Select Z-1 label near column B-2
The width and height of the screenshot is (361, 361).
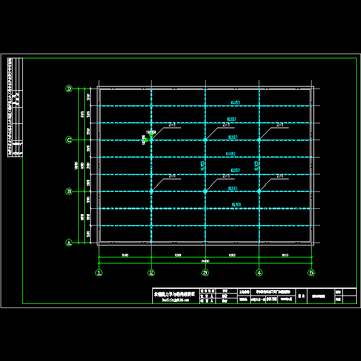point(172,176)
